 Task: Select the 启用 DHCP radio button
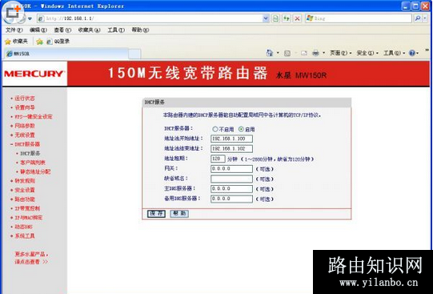(241, 129)
